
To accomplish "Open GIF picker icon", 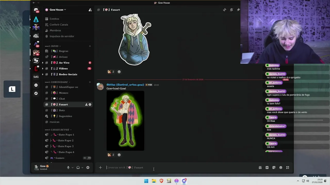I will coord(267,168).
